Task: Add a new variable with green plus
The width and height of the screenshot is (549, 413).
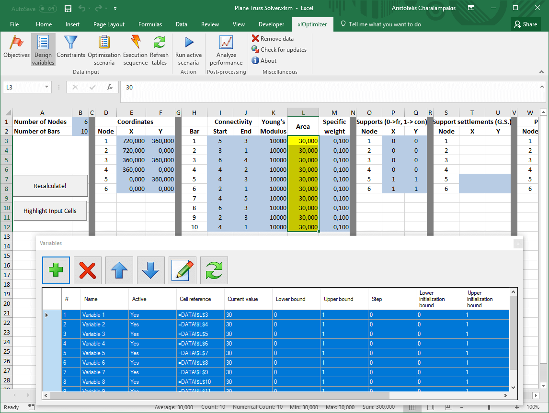Action: pos(56,271)
